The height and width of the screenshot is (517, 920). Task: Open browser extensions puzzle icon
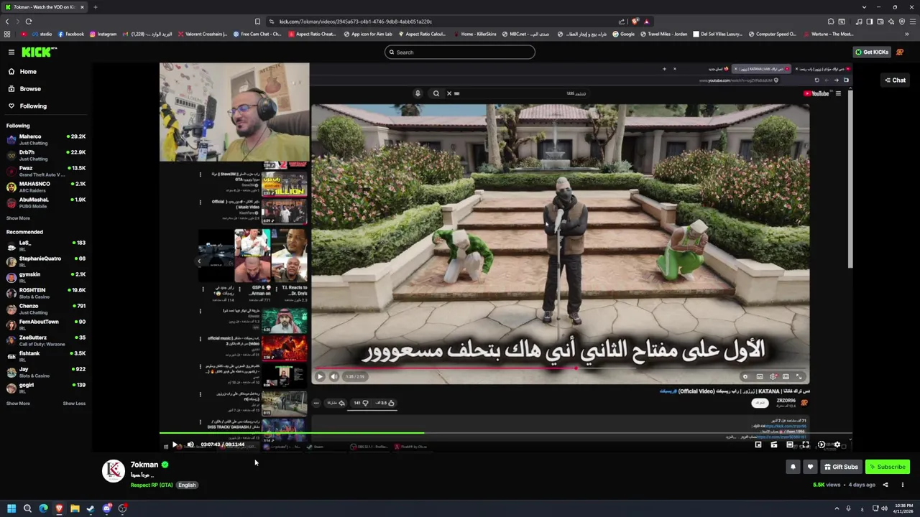[830, 22]
